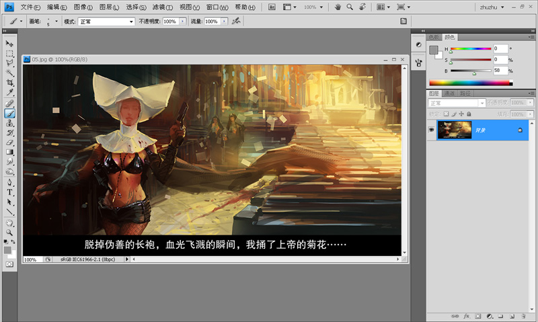
Task: Click the 背景 layer thumbnail
Action: (455, 130)
